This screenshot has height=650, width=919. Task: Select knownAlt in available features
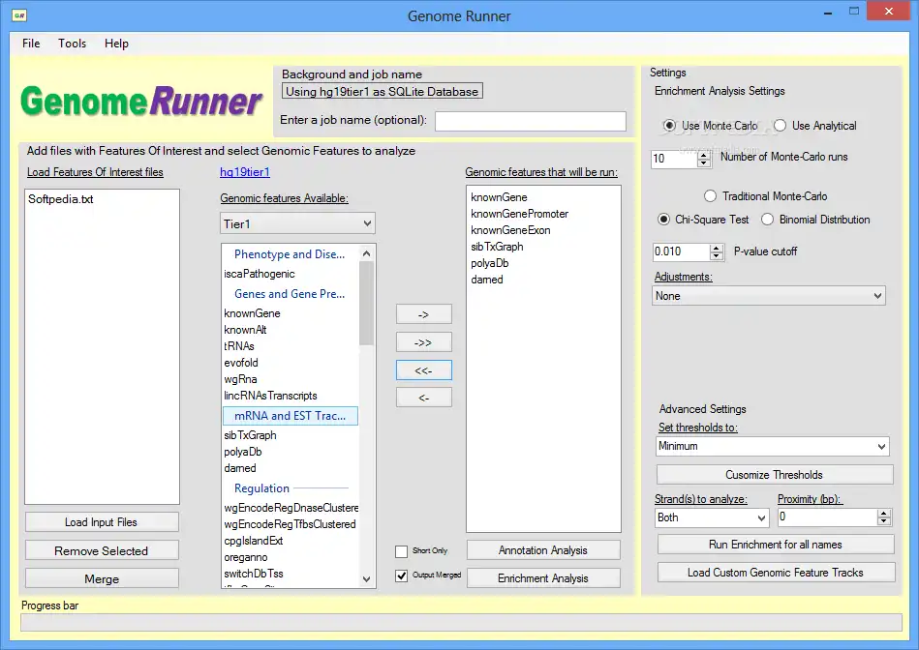pos(245,330)
